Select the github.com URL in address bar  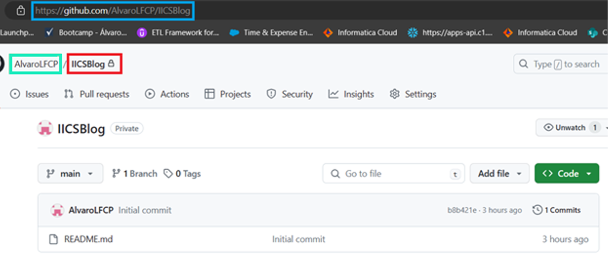click(x=113, y=11)
